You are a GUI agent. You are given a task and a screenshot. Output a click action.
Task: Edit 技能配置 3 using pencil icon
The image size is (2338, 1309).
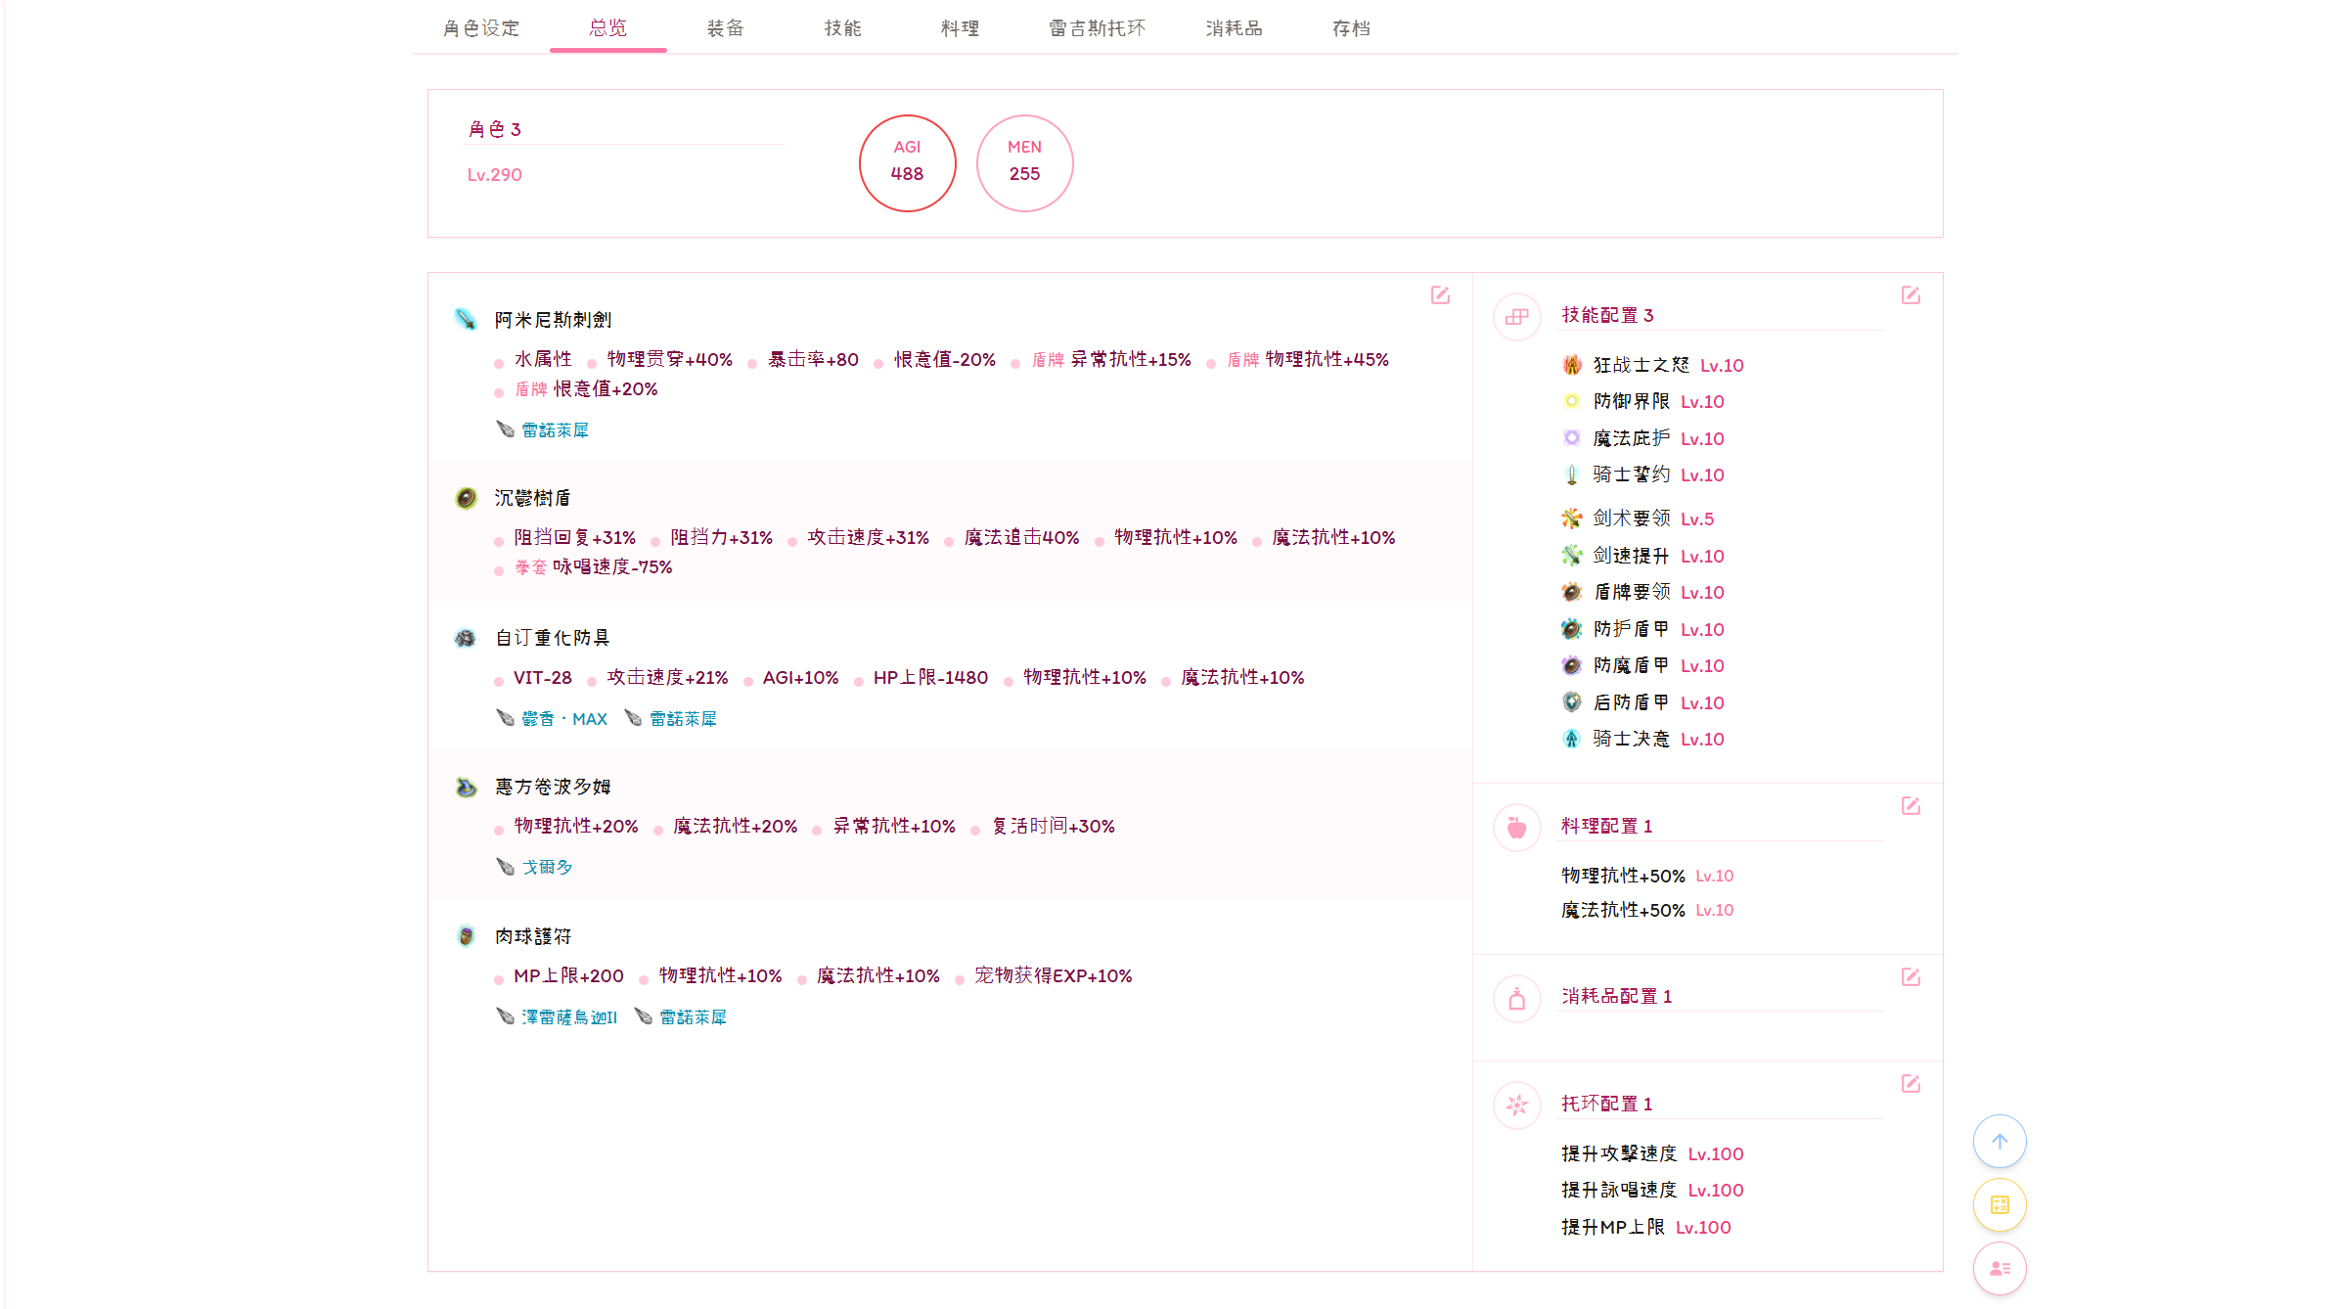coord(1911,295)
